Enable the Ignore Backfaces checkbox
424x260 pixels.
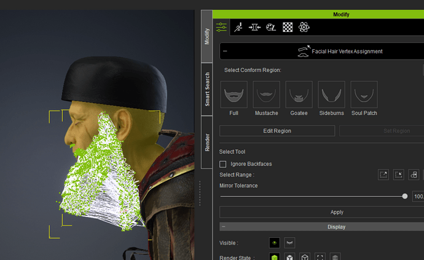(223, 164)
